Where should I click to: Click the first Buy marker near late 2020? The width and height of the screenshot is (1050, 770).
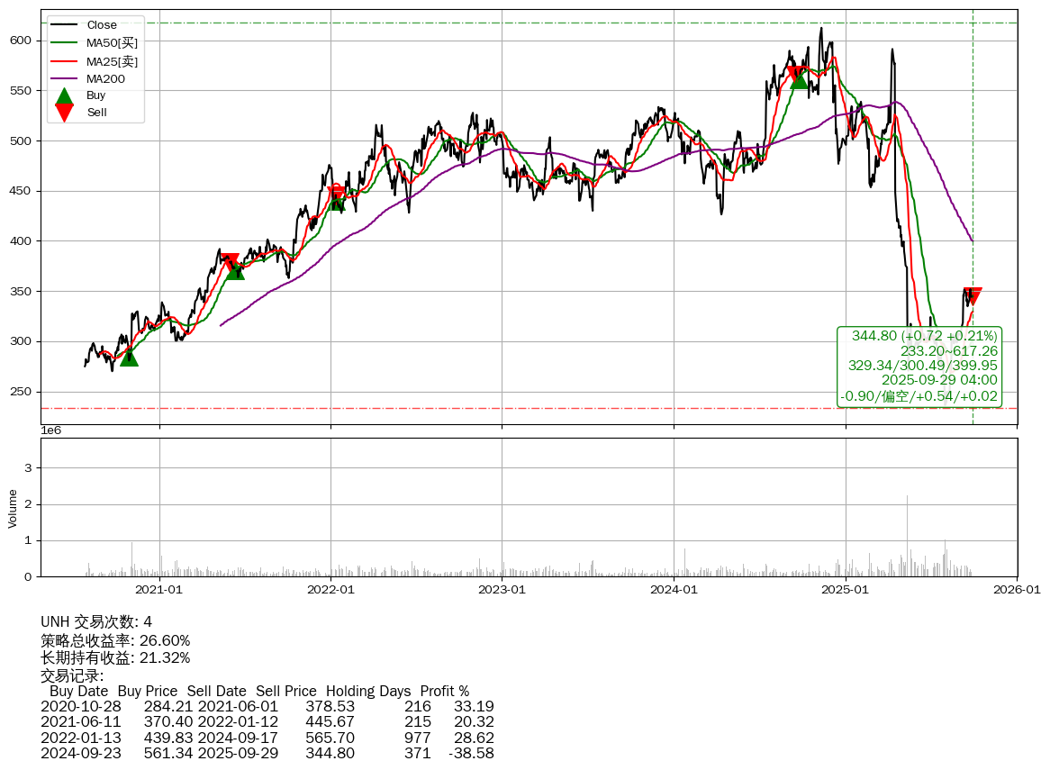[x=129, y=358]
